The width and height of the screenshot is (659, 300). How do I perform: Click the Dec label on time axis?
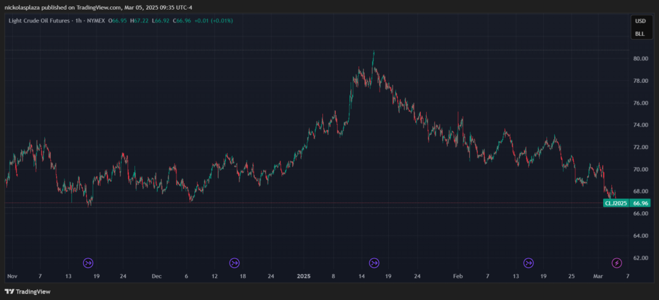pyautogui.click(x=156, y=276)
